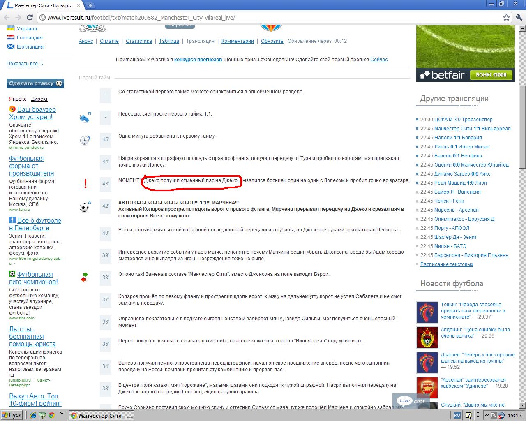Open the Chrome wrench settings menu
Image resolution: width=526 pixels, height=421 pixels.
pyautogui.click(x=518, y=18)
